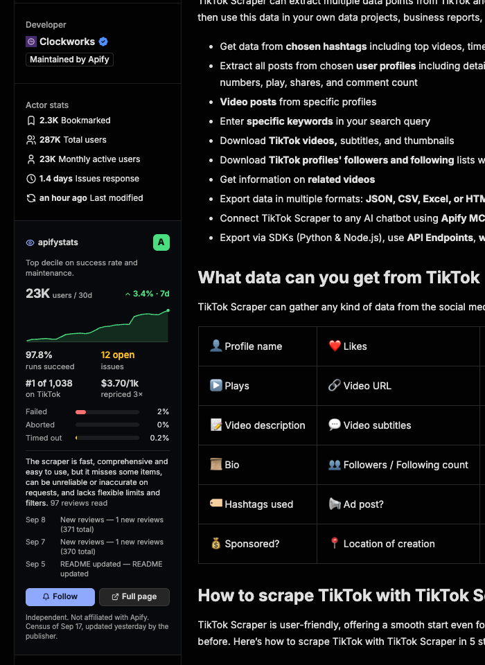Click the eye icon next to apifystats
The image size is (485, 665).
point(30,242)
